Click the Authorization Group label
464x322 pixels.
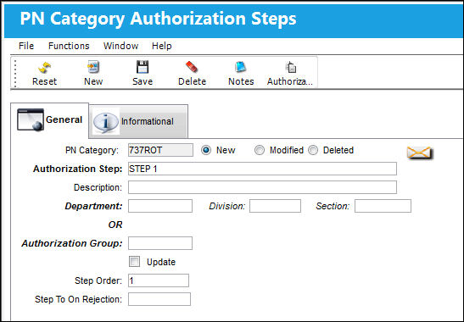coord(72,243)
